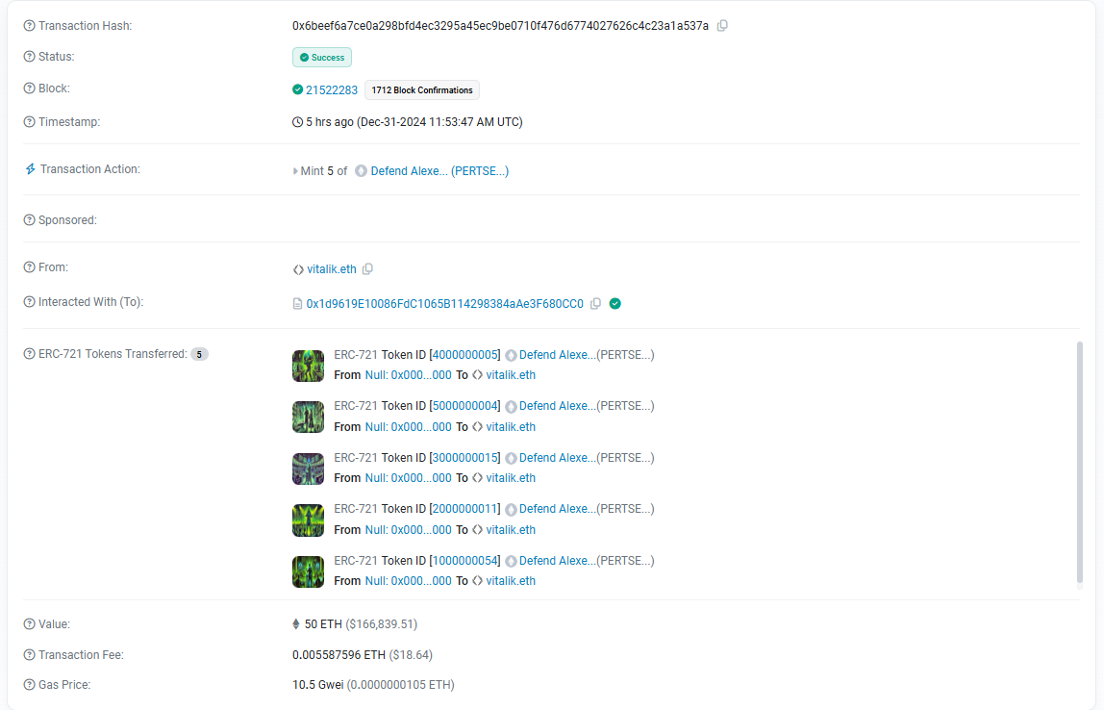The width and height of the screenshot is (1104, 710).
Task: Click the help icon next to Transaction Fee
Action: (29, 655)
